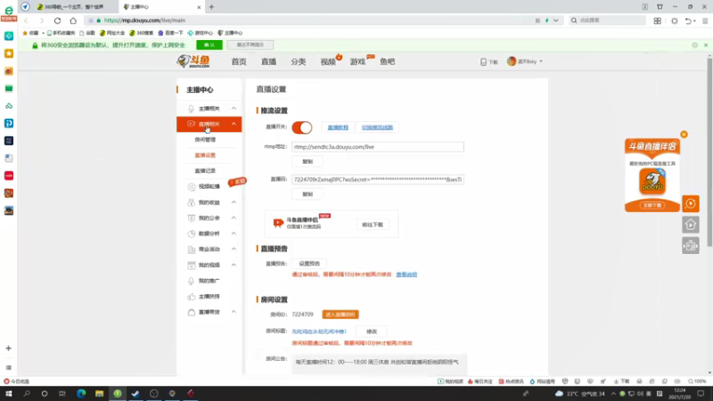
Task: Open 直播记录 in the sidebar
Action: coord(205,171)
